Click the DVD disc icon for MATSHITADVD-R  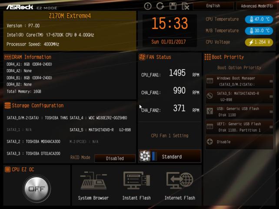tap(210, 96)
